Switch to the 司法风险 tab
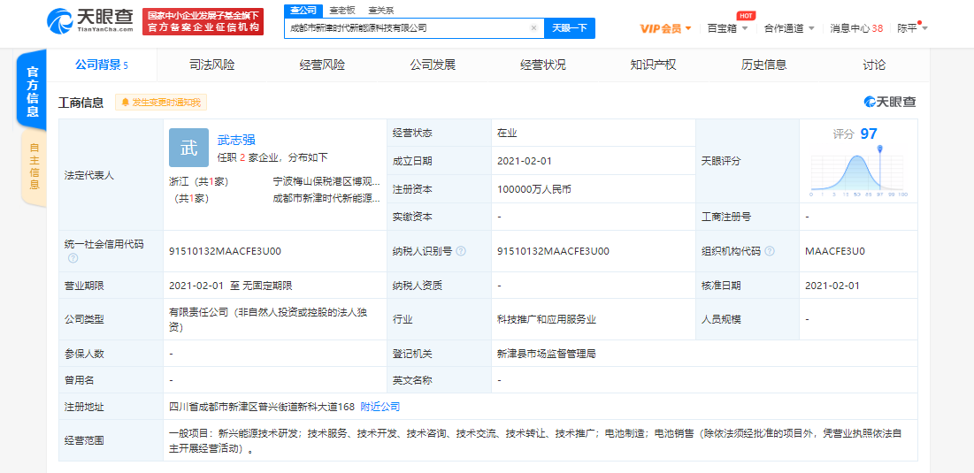 tap(212, 65)
